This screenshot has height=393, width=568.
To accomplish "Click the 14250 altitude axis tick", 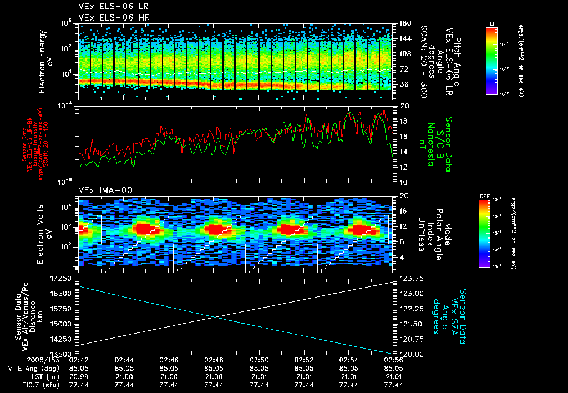I will [61, 339].
